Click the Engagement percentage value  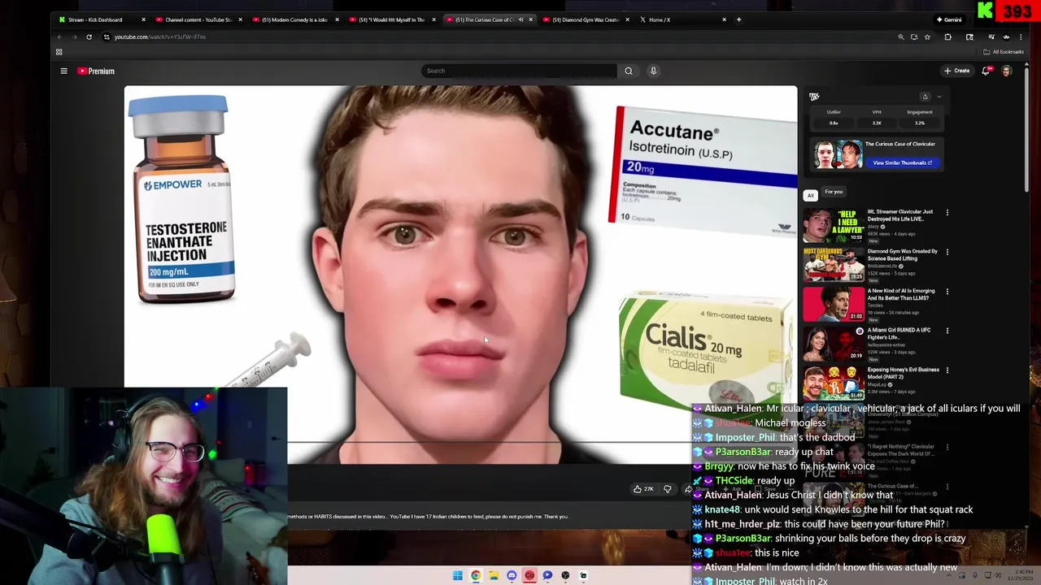[920, 123]
